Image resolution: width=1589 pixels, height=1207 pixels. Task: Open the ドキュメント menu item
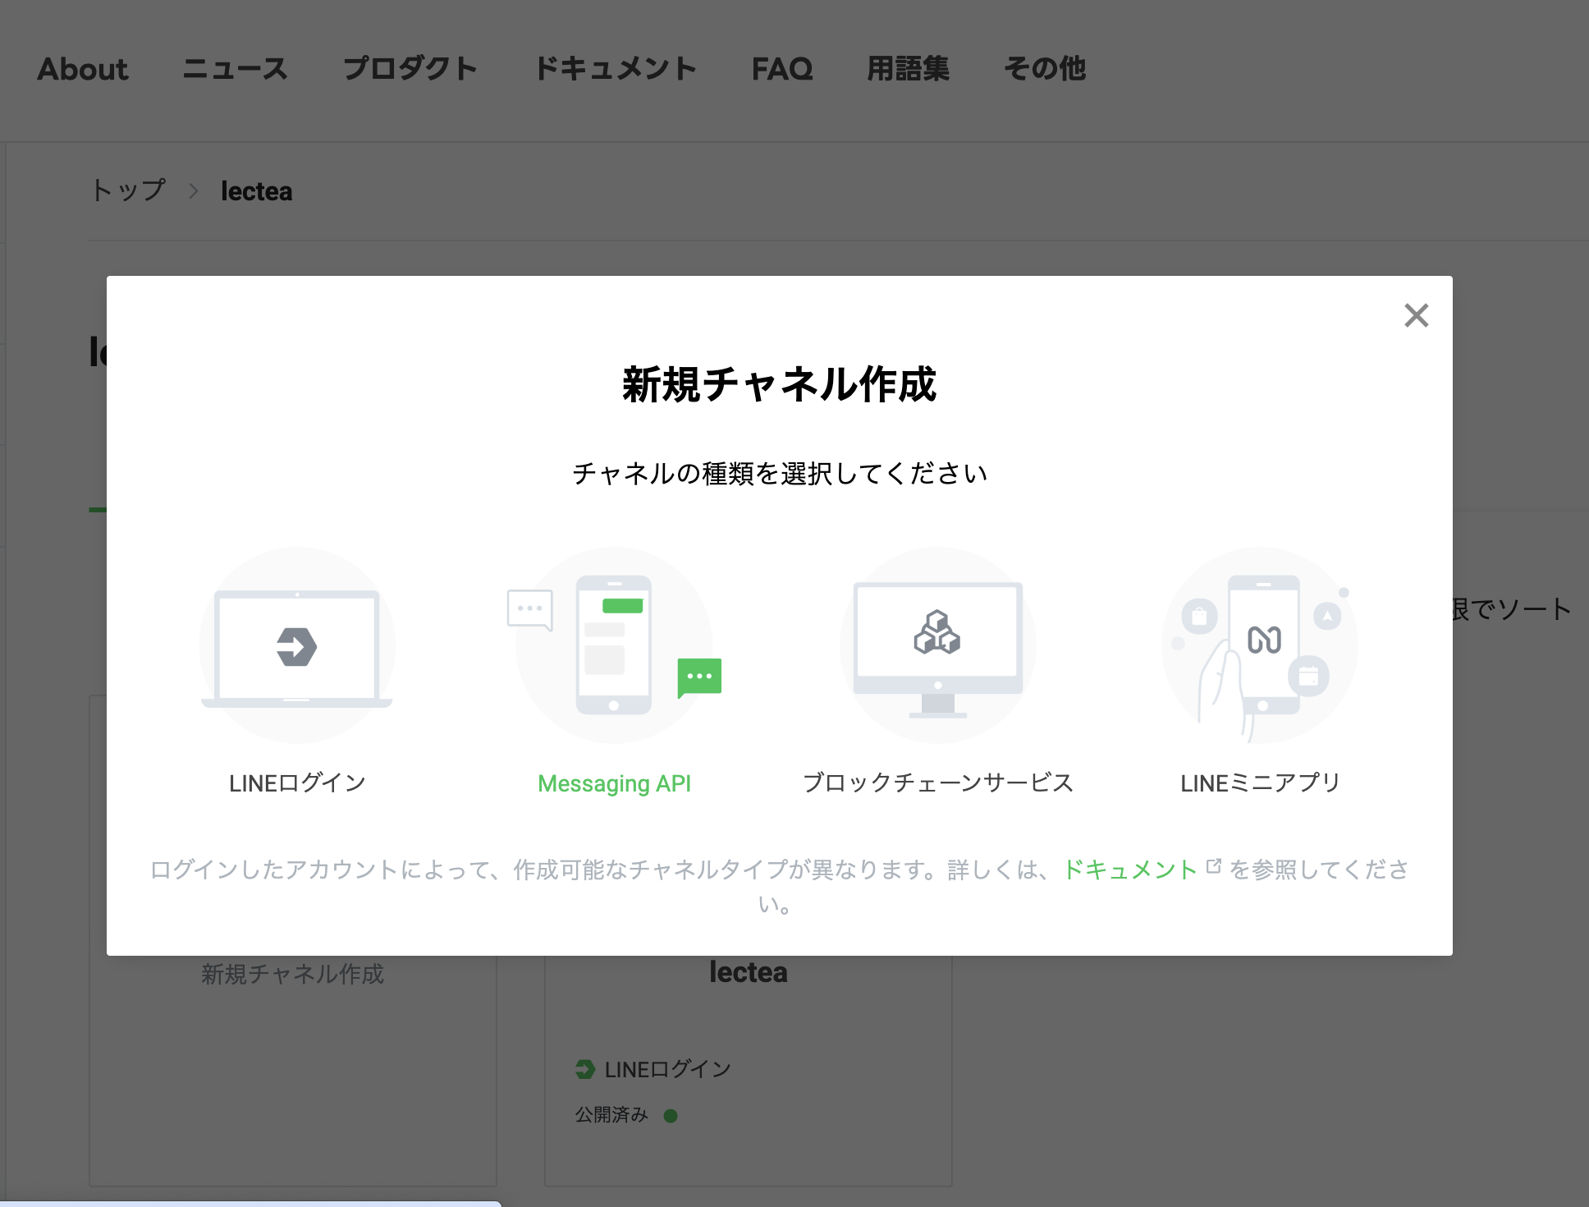(617, 69)
